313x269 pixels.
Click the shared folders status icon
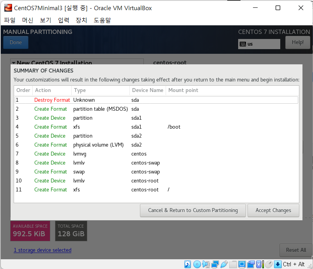click(233, 264)
